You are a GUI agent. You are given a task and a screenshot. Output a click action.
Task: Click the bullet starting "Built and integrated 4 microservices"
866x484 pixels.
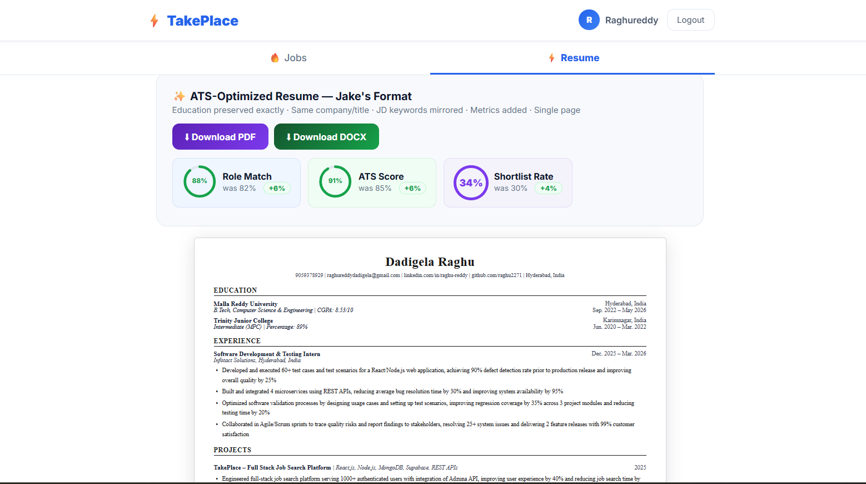point(392,392)
